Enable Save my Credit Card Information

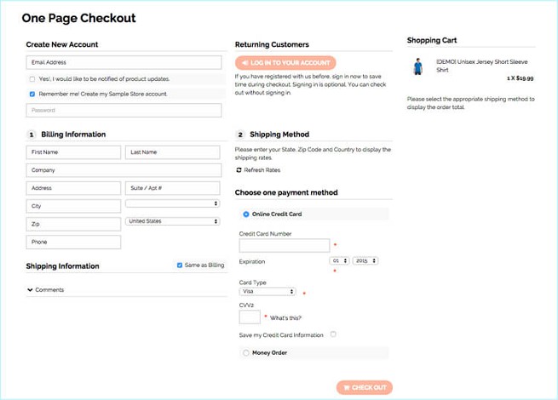tap(333, 334)
